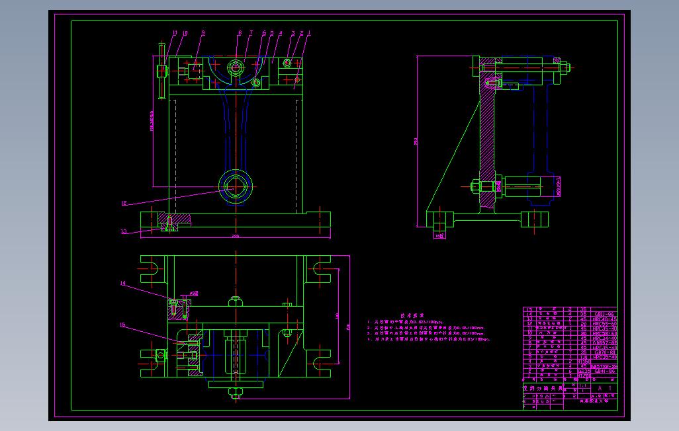This screenshot has width=679, height=431.
Task: Click balloon callout 12 left of front view
Action: pyautogui.click(x=124, y=203)
